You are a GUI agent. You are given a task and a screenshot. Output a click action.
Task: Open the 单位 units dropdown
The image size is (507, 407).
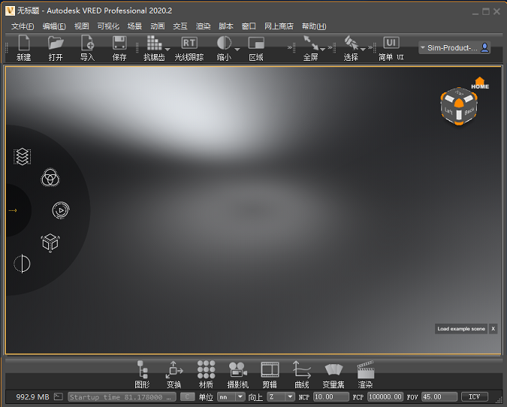tap(231, 396)
